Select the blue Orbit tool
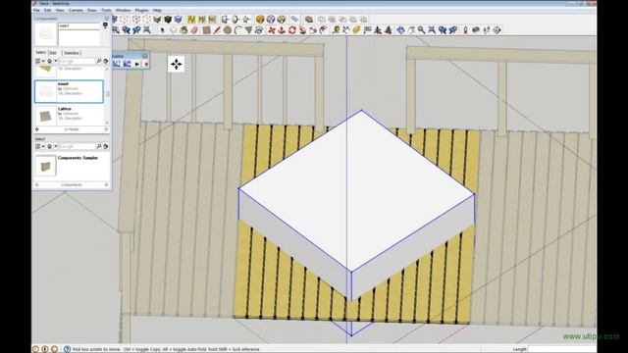This screenshot has height=353, width=628. click(400, 30)
